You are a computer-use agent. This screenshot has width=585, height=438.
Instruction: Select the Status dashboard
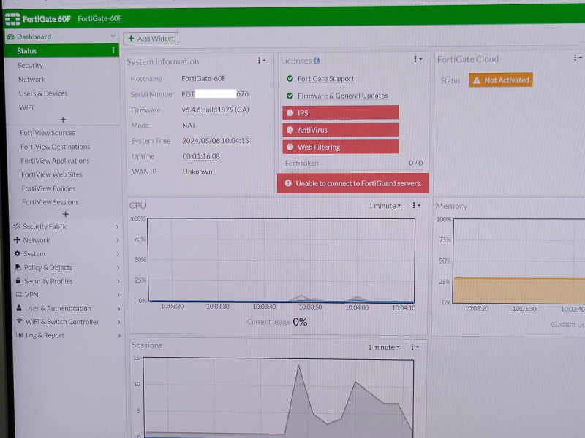pyautogui.click(x=61, y=50)
